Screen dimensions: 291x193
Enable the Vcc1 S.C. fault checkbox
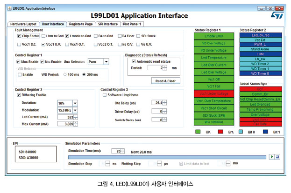click(x=19, y=44)
